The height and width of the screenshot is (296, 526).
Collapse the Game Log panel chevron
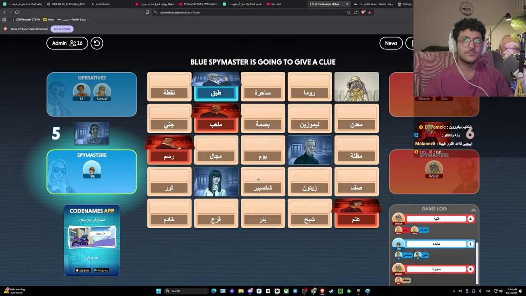(473, 210)
